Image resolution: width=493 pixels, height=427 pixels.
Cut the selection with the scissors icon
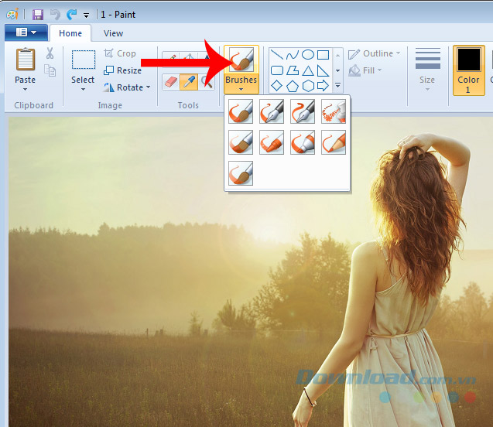(50, 53)
